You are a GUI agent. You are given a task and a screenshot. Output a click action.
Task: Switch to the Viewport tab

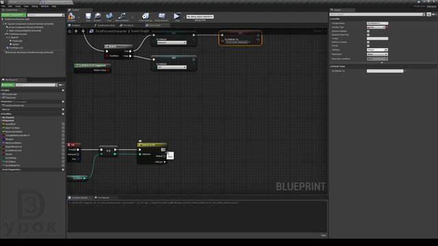(76, 25)
